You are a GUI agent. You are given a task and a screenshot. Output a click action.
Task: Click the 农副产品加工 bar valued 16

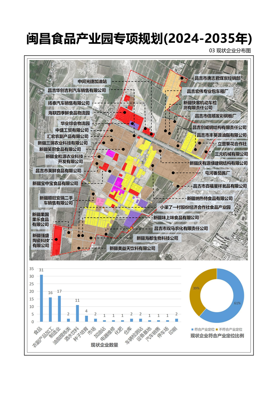point(50,310)
